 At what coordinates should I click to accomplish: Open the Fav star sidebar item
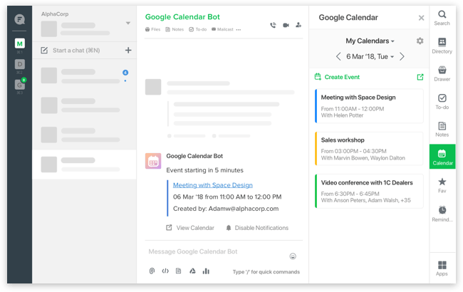(442, 185)
